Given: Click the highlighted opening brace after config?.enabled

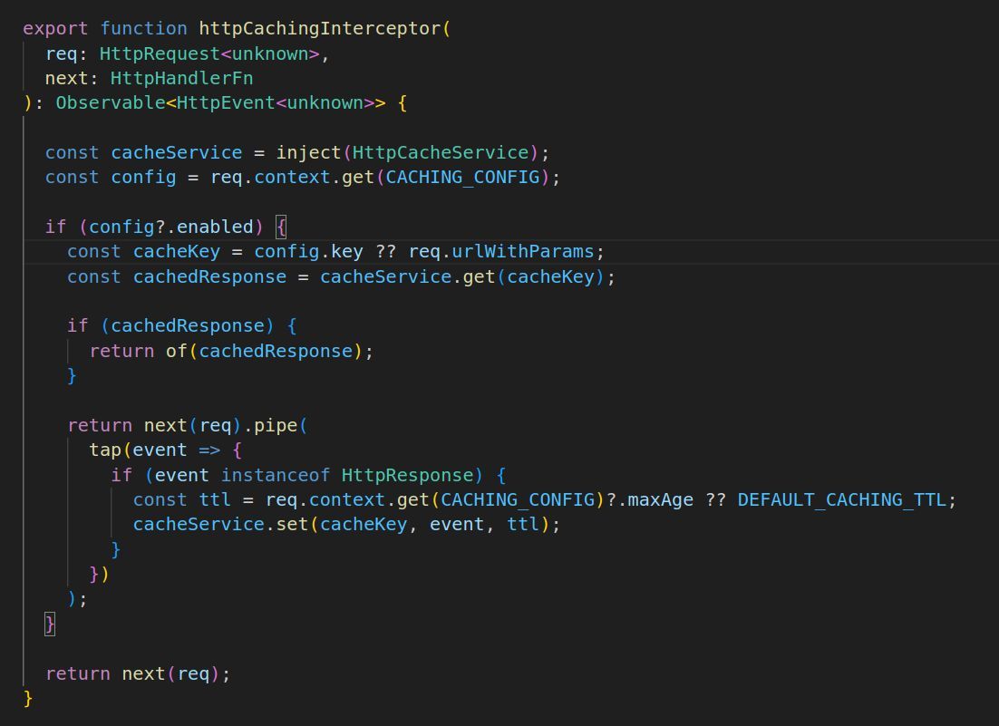Looking at the screenshot, I should 280,227.
